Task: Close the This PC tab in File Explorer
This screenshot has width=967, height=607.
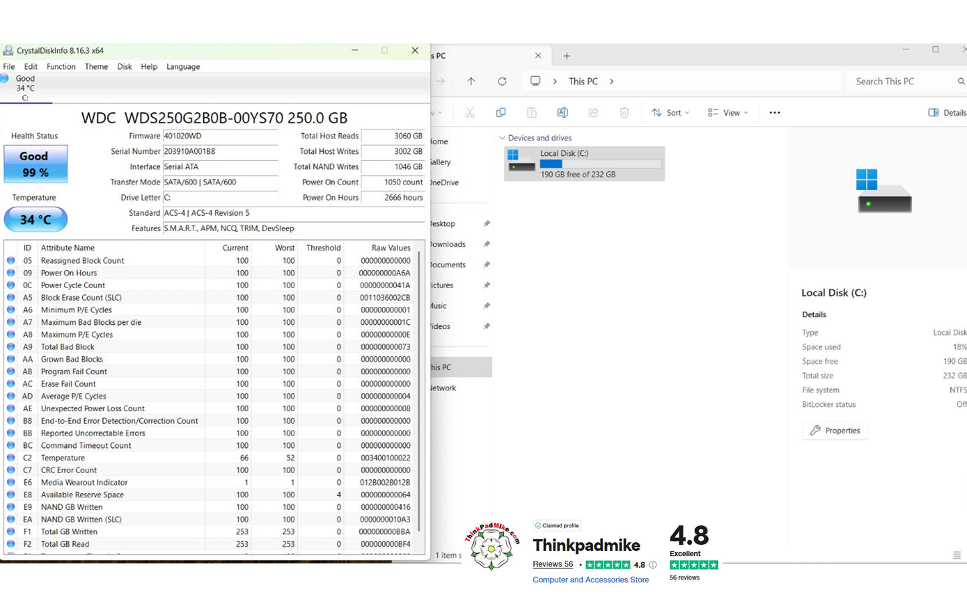Action: pyautogui.click(x=538, y=55)
